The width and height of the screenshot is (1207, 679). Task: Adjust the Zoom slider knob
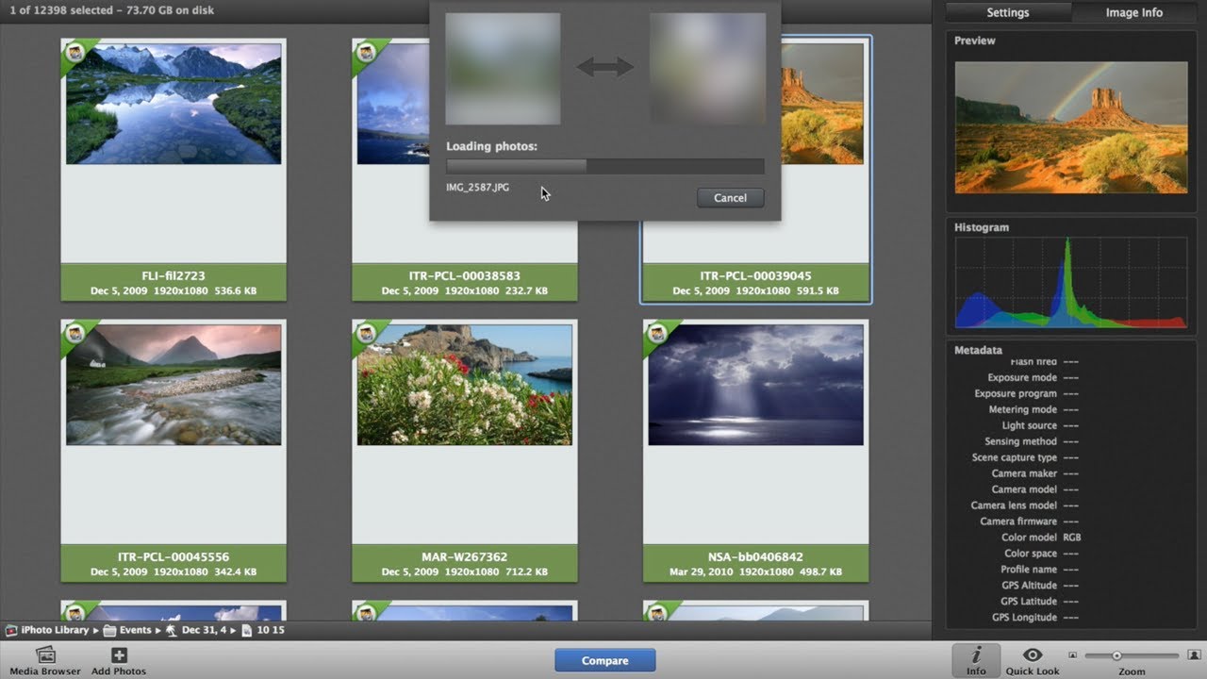[1116, 655]
